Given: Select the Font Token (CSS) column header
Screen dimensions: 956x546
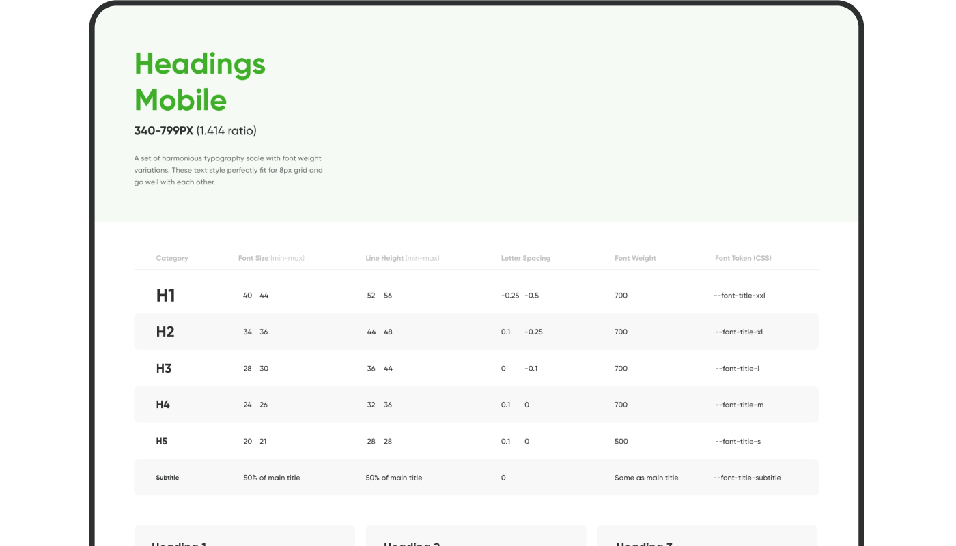Looking at the screenshot, I should 743,258.
